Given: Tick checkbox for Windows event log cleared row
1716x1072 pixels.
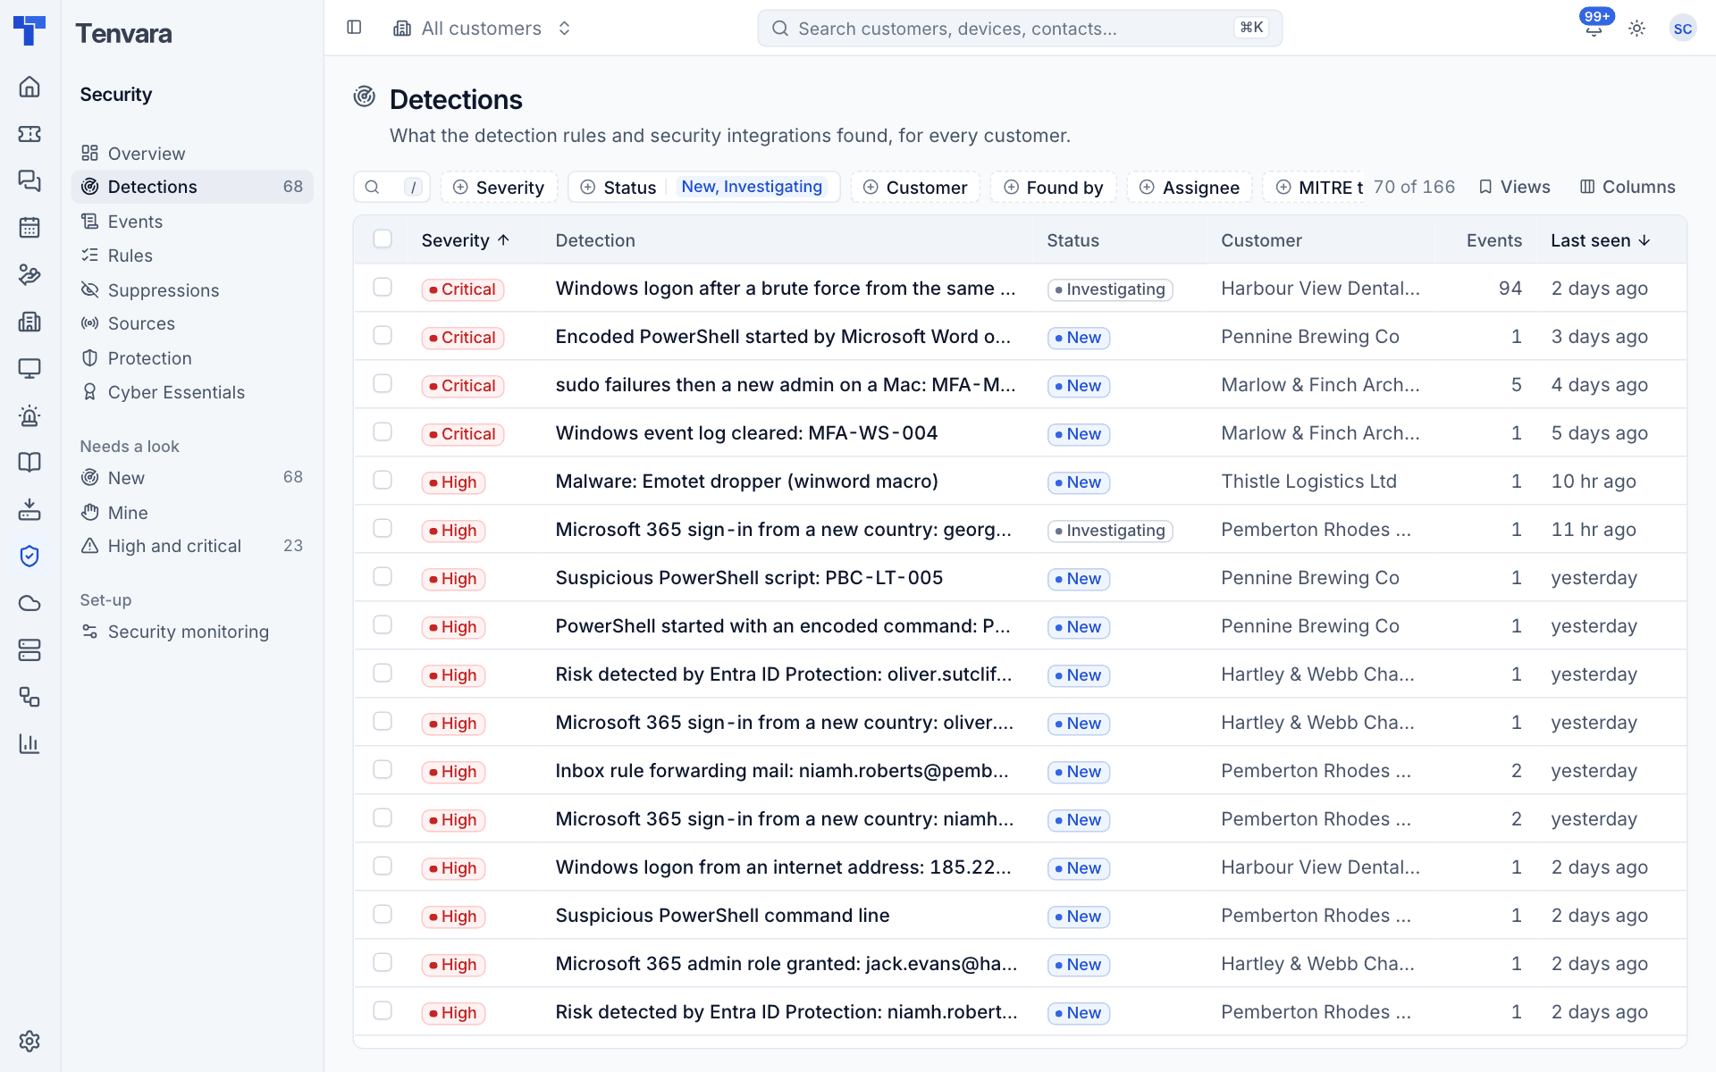Looking at the screenshot, I should 383,431.
